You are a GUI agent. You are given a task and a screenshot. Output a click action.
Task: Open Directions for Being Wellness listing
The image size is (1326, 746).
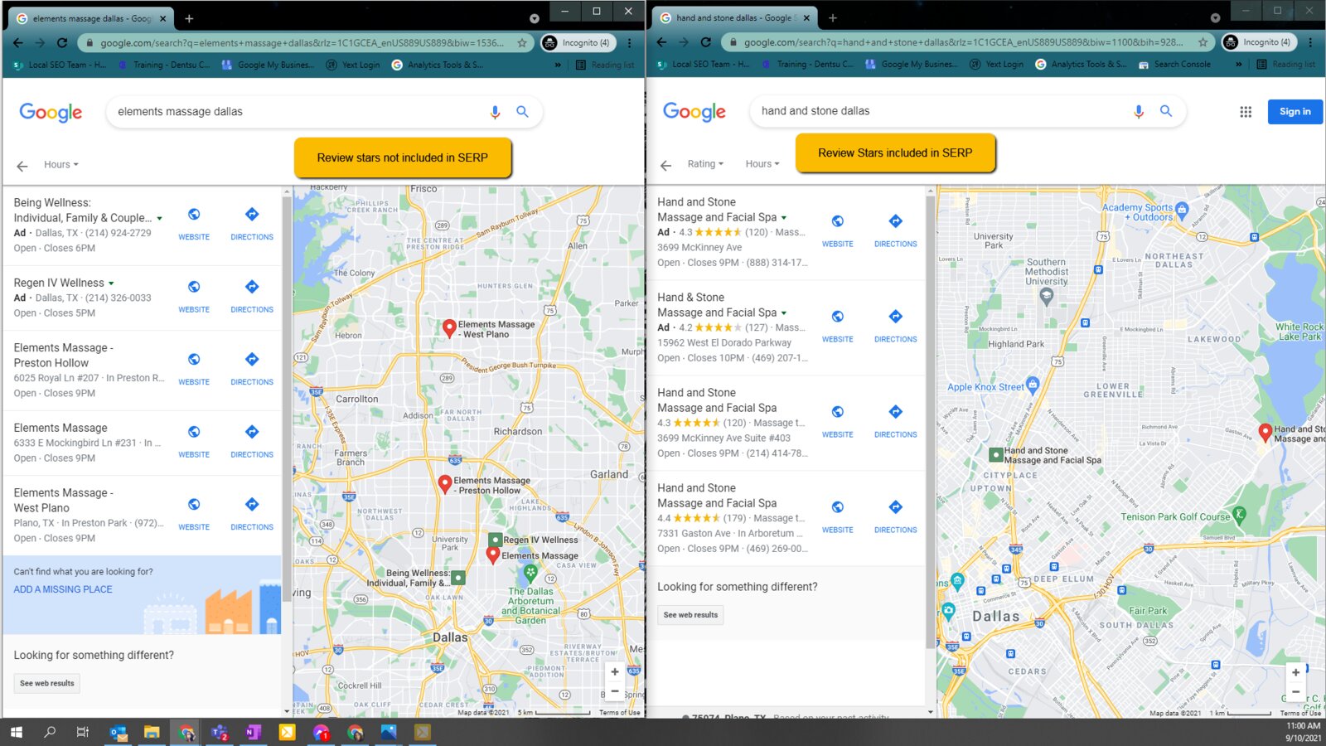252,215
